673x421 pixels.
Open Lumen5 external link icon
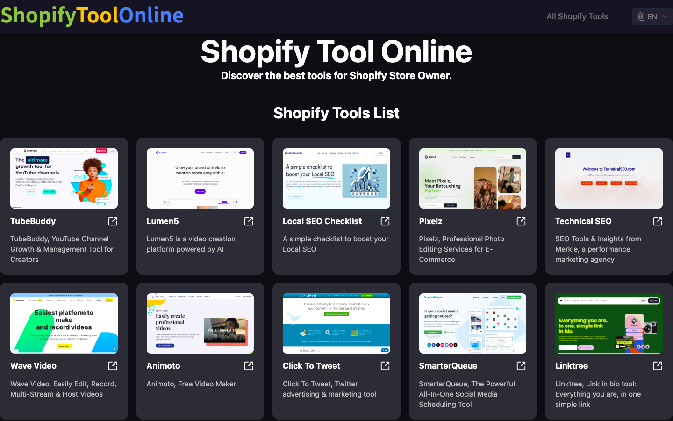coord(249,221)
